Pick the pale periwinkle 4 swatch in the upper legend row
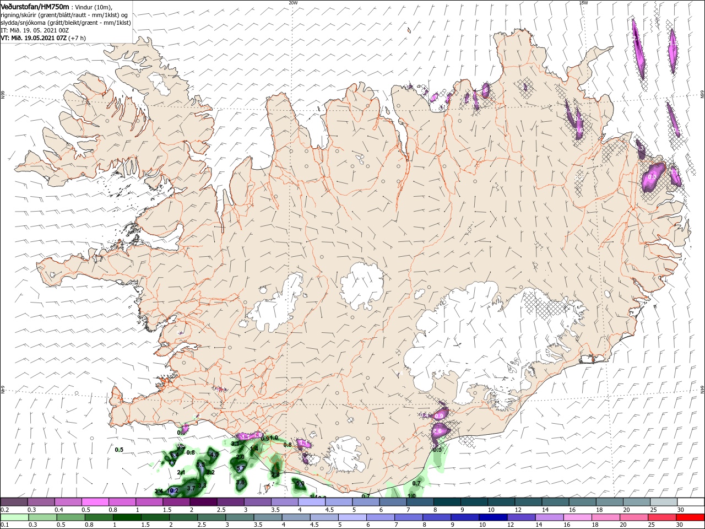This screenshot has height=529, width=705. (312, 501)
